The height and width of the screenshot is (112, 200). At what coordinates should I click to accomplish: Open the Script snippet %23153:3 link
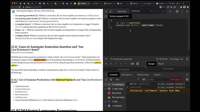coord(171,84)
